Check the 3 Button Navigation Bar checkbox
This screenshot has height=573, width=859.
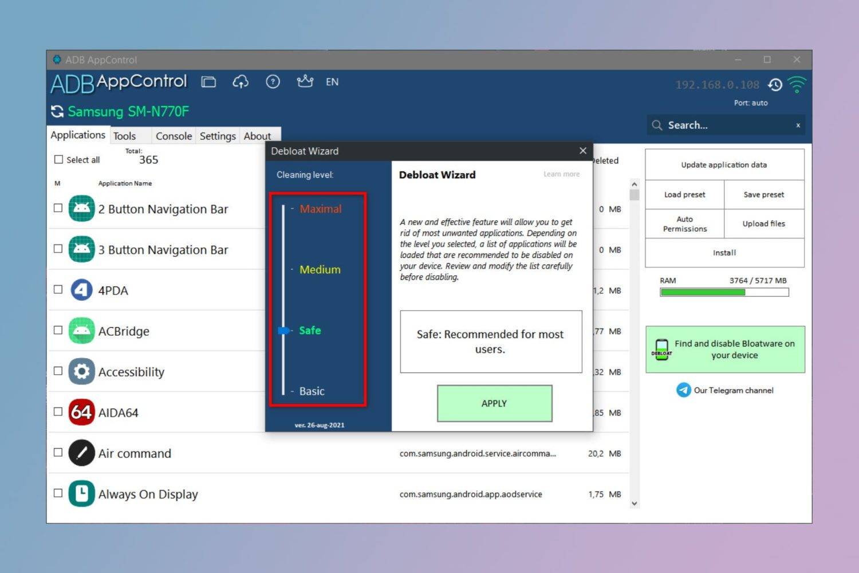(x=58, y=249)
